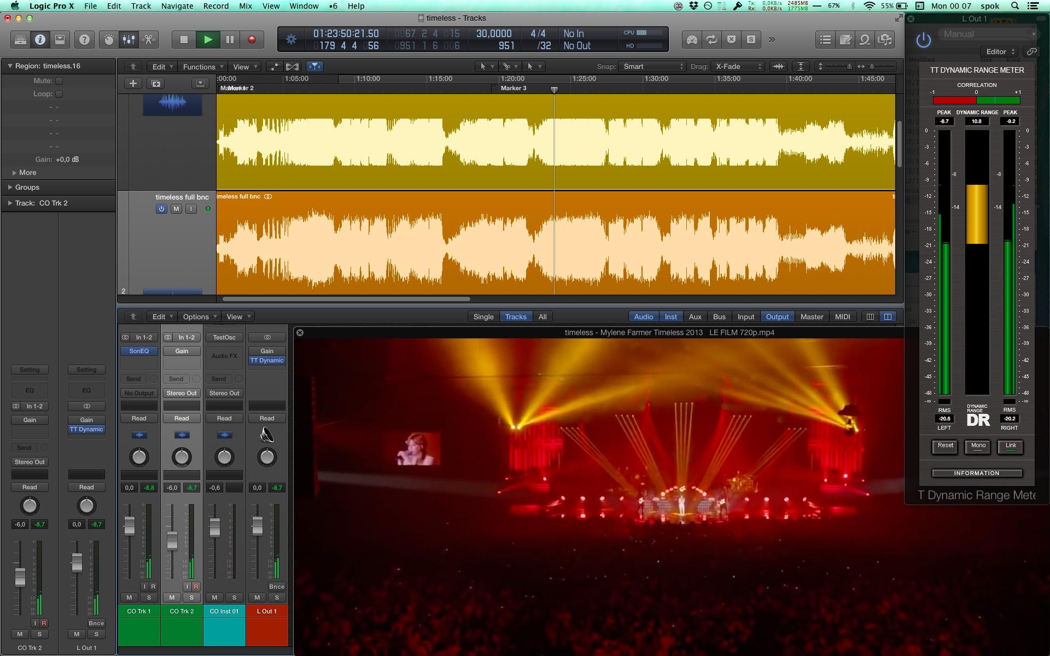Collapse the Region: timeless.16 section
The width and height of the screenshot is (1050, 656).
point(10,66)
